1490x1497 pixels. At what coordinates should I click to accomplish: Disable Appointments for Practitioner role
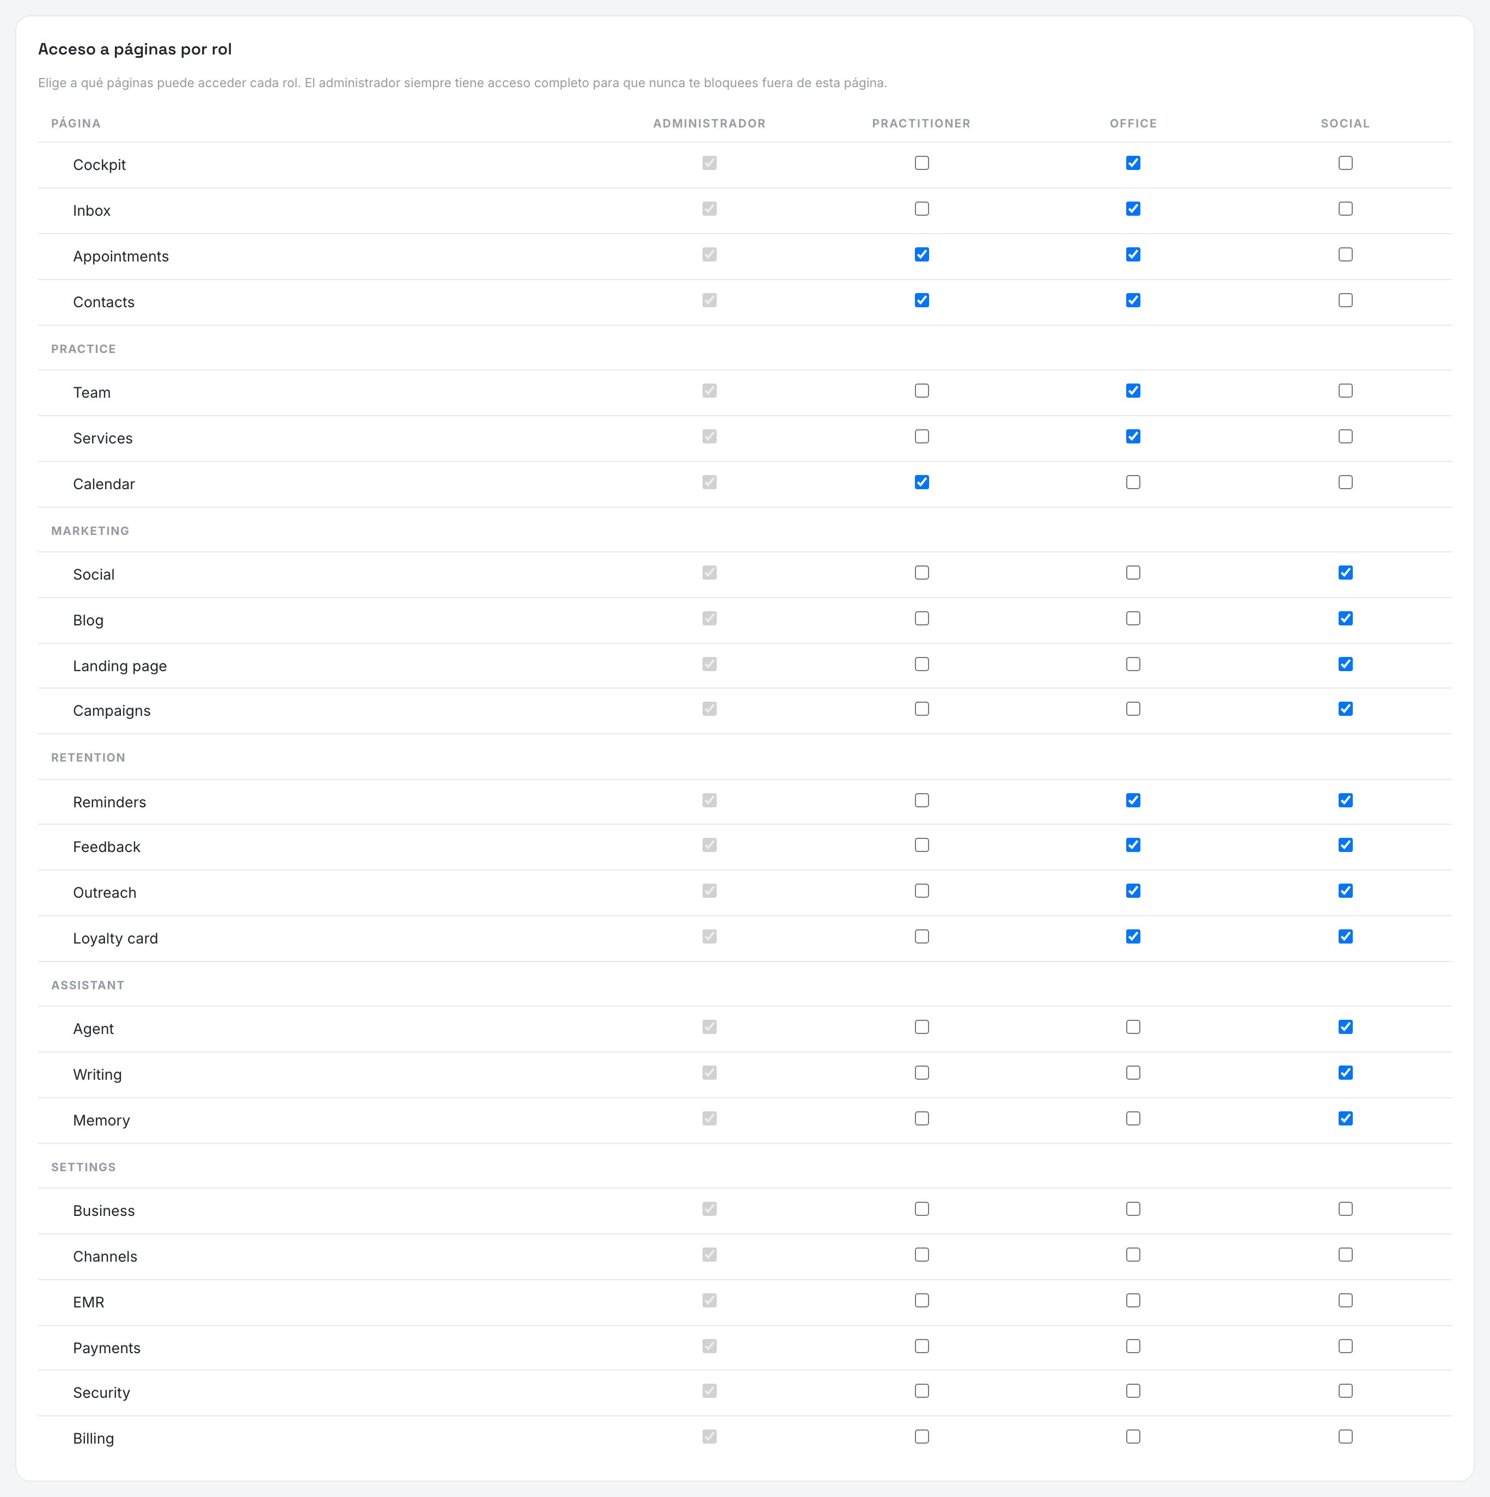coord(921,254)
